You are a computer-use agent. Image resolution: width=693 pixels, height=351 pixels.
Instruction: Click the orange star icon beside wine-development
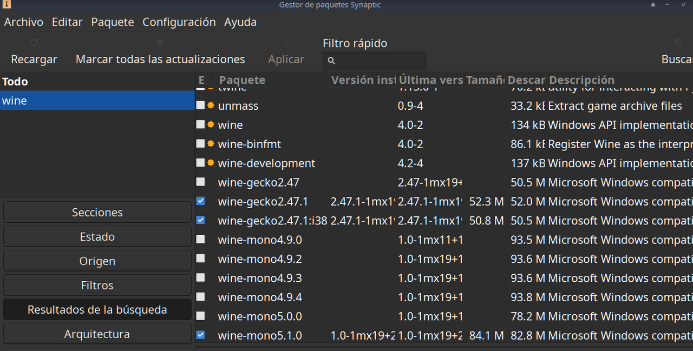coord(211,163)
